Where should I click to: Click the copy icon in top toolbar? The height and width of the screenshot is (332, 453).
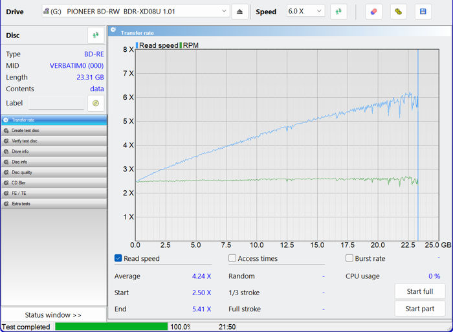coord(399,12)
